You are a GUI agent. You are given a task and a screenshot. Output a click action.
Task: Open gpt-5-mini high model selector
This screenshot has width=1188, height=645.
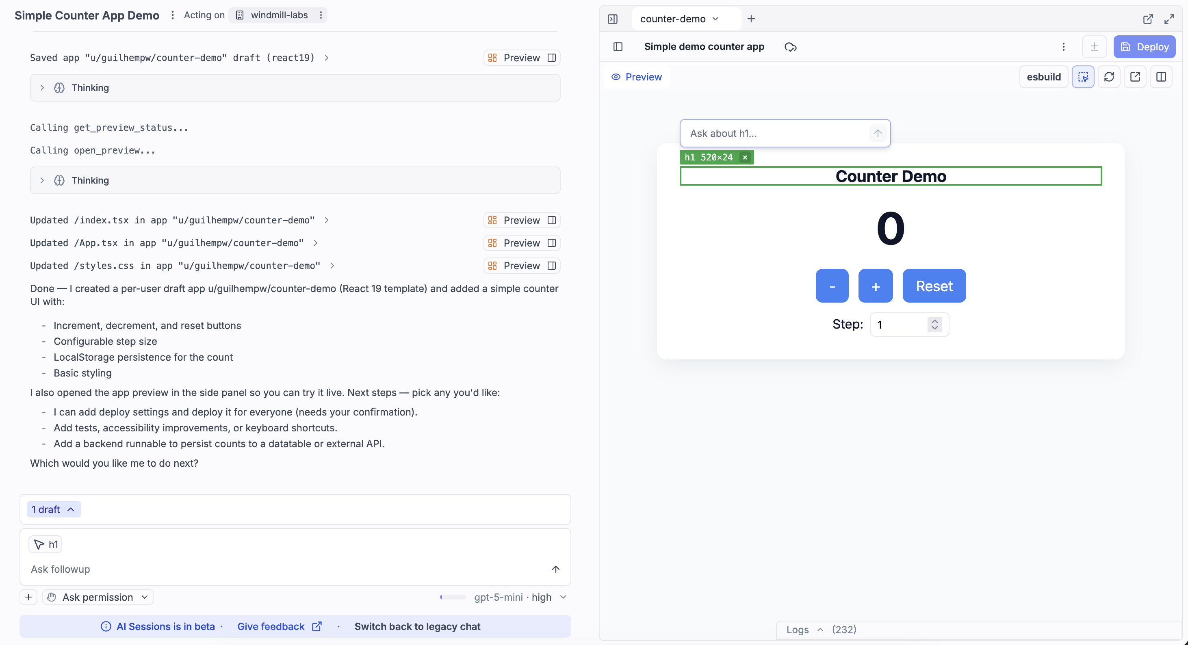coord(520,597)
